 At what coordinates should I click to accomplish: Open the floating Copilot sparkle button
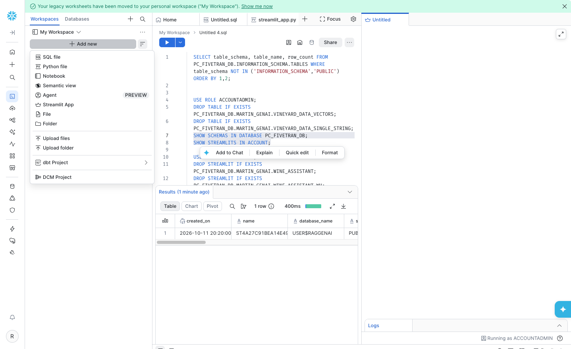[563, 309]
